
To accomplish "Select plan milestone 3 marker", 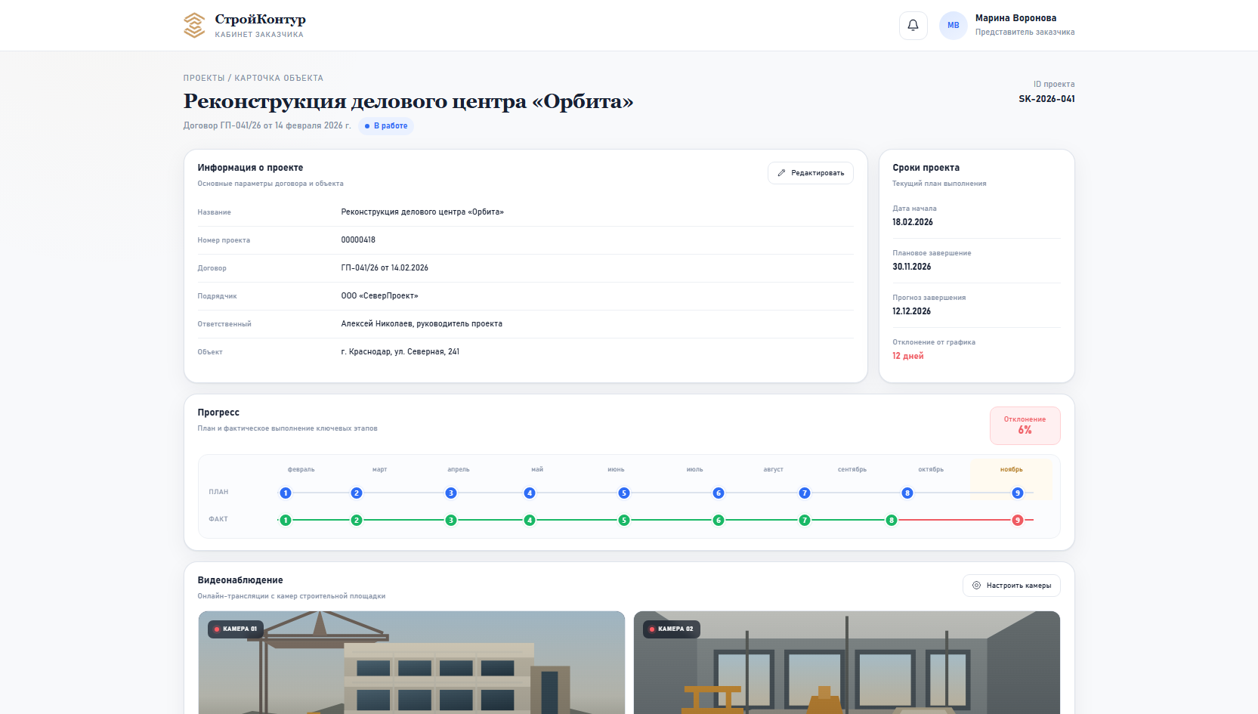I will point(451,493).
